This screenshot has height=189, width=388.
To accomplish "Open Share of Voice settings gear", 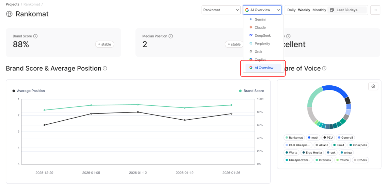I will 373,86.
